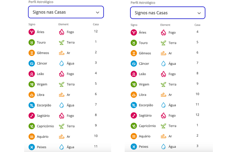228x152 pixels.
Task: Click the Gêmeos icon in left panel
Action: click(32, 53)
